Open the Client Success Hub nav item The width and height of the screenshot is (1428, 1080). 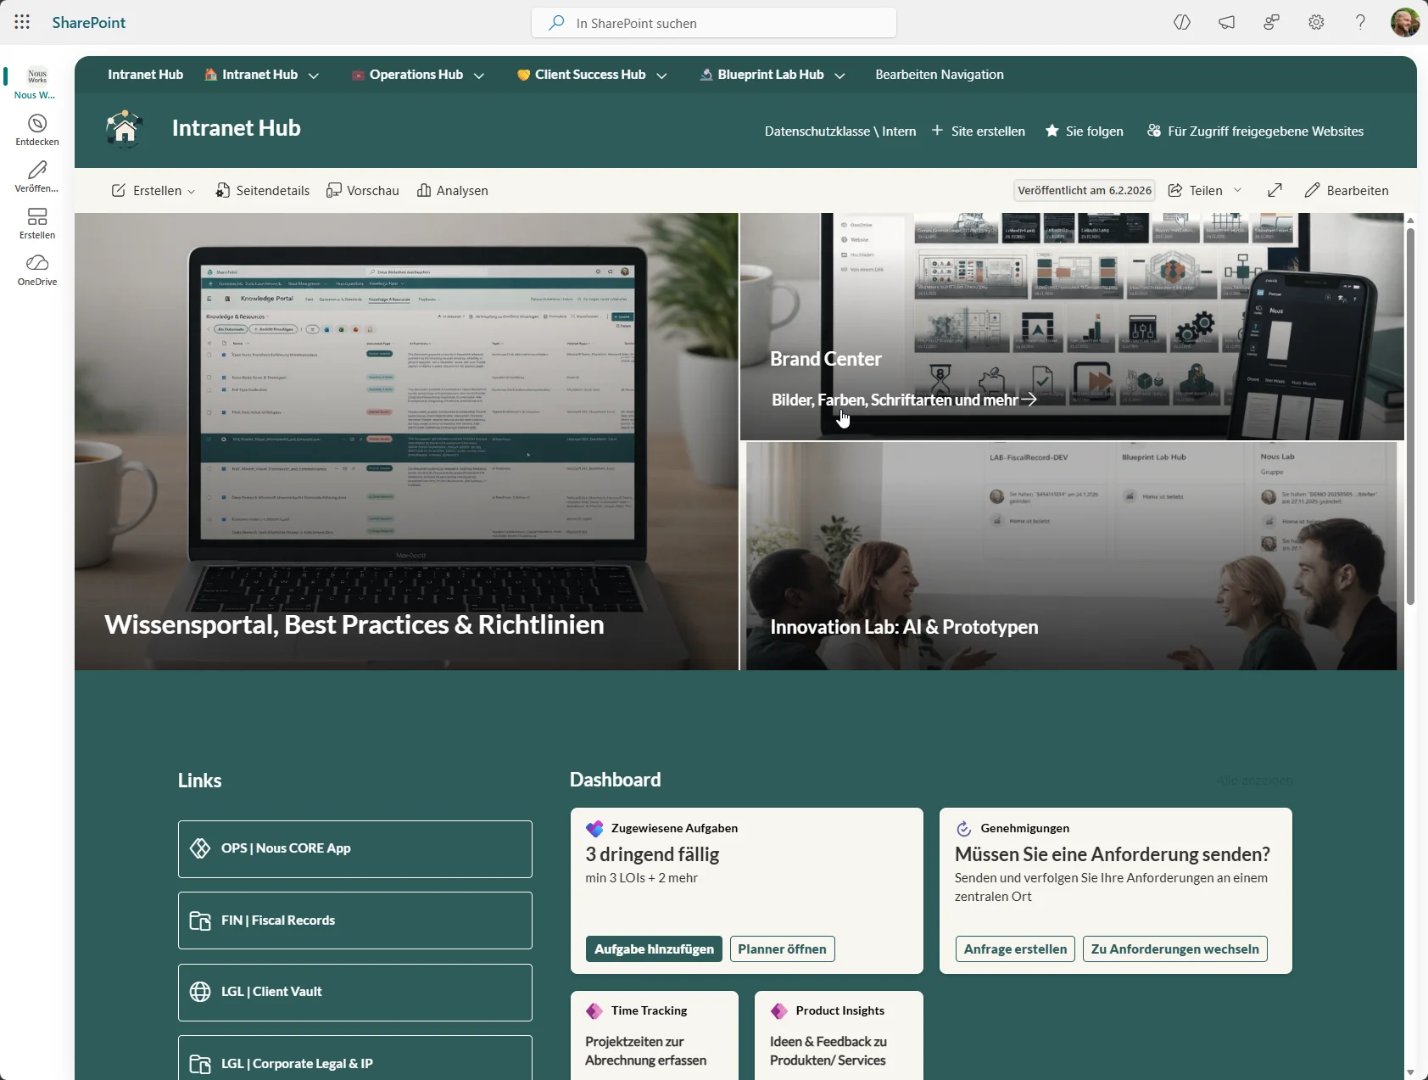581,75
